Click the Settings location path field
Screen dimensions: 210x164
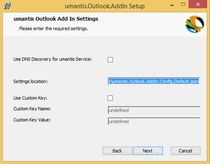(154, 81)
